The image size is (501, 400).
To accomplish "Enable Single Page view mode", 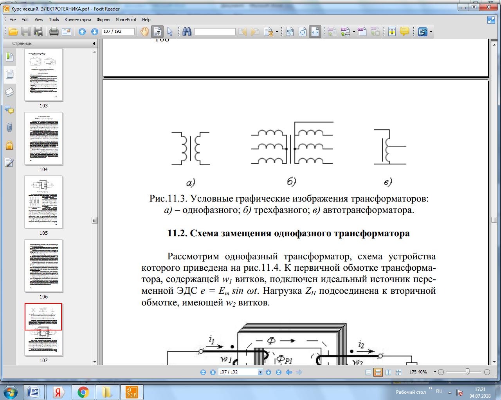I will point(368,372).
